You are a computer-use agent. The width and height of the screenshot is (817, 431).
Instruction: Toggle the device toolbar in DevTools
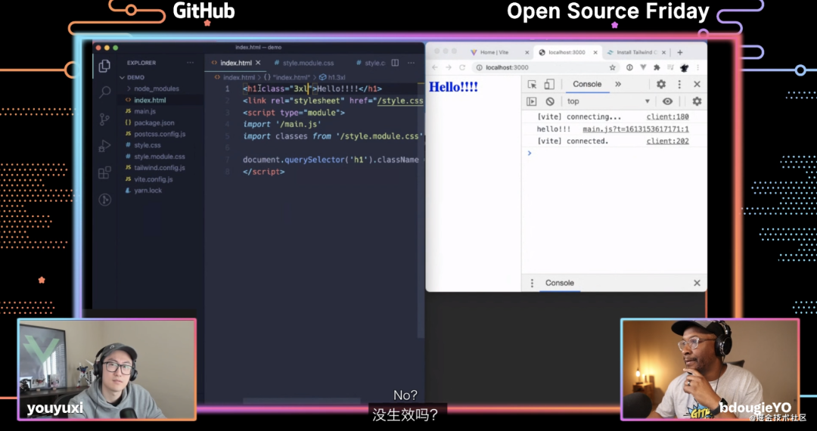(x=549, y=85)
